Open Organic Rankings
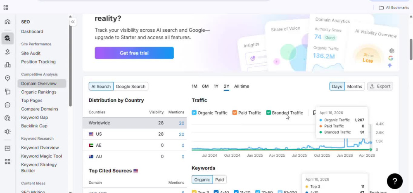 39,92
